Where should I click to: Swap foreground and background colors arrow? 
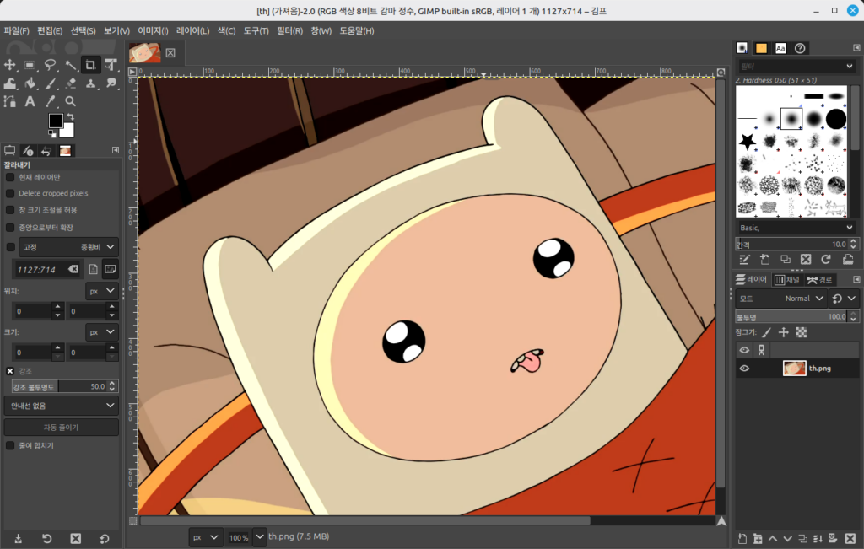click(x=70, y=116)
